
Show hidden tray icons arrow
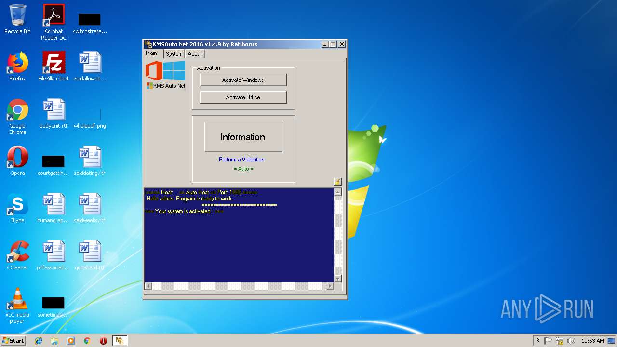[537, 341]
